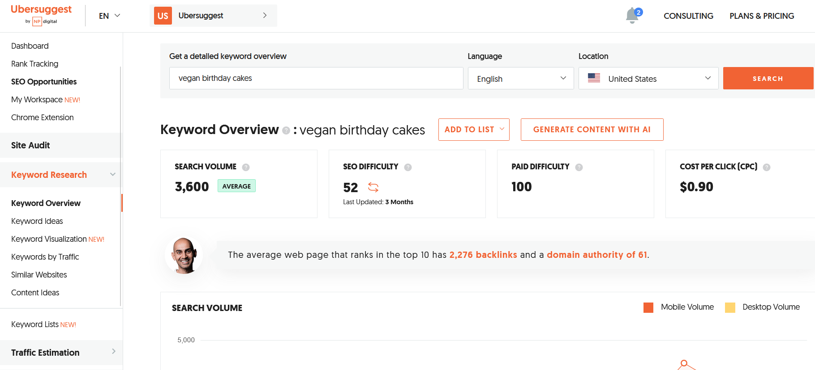Open SEO Opportunities
Image resolution: width=815 pixels, height=370 pixels.
44,82
